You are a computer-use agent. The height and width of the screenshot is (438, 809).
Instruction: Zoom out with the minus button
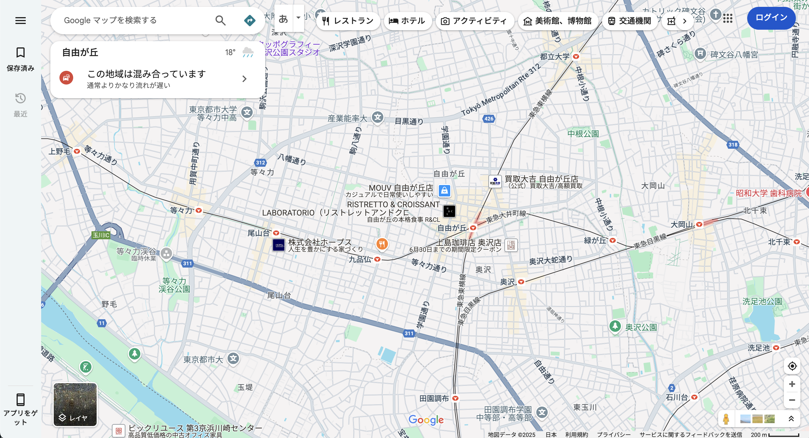(x=792, y=400)
